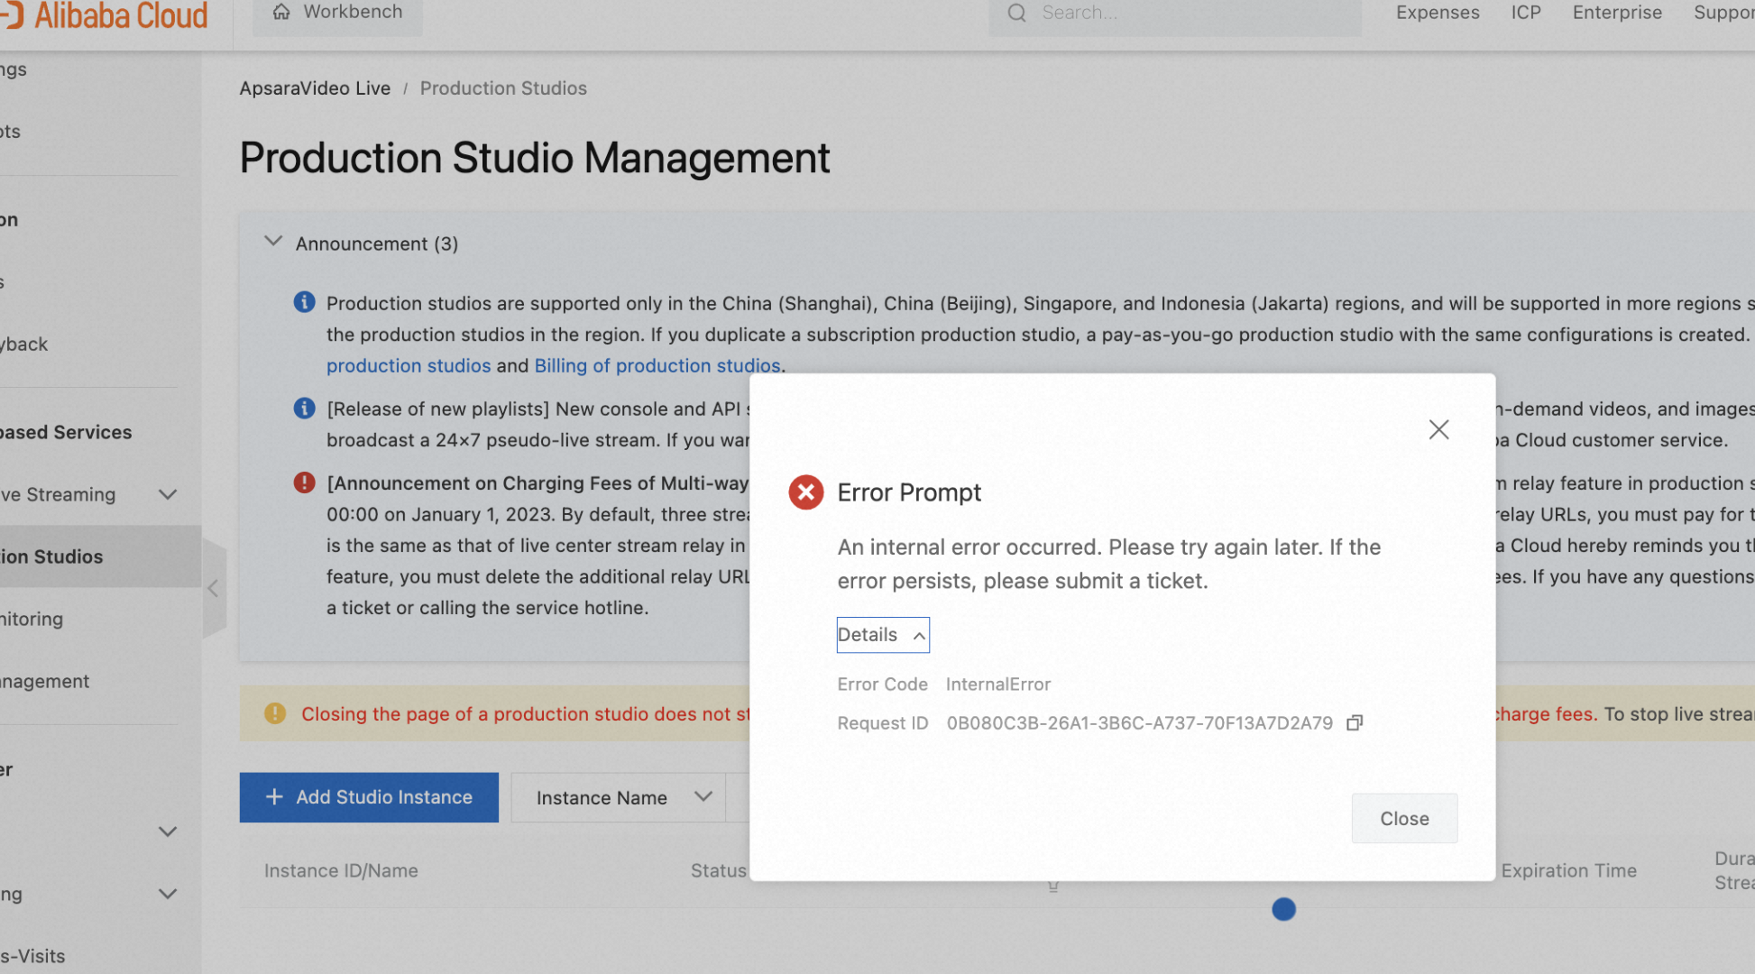This screenshot has height=974, width=1755.
Task: Open the Enterprise menu
Action: [1617, 13]
